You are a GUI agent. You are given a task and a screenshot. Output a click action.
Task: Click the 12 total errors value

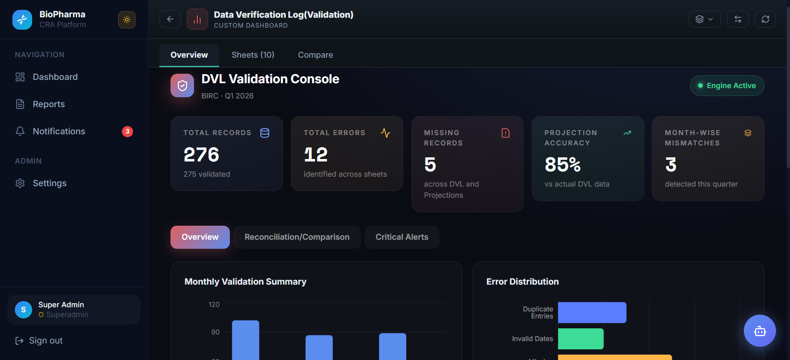(316, 155)
